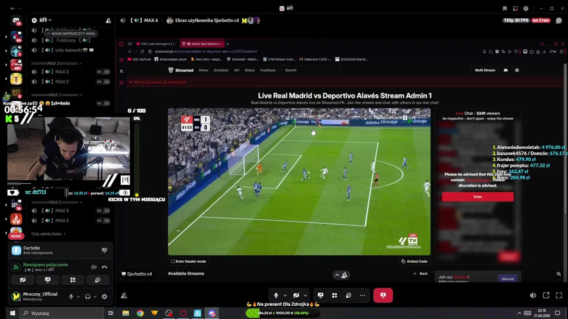This screenshot has height=319, width=568.
Task: Open the server members icon beside server name
Action: 108,20
